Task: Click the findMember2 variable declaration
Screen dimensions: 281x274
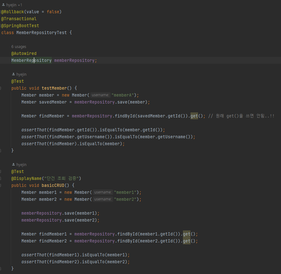Action: (53, 241)
